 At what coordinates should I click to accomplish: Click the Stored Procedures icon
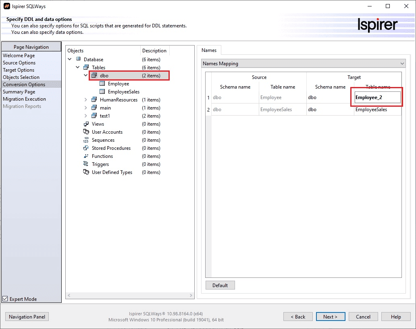(86, 148)
